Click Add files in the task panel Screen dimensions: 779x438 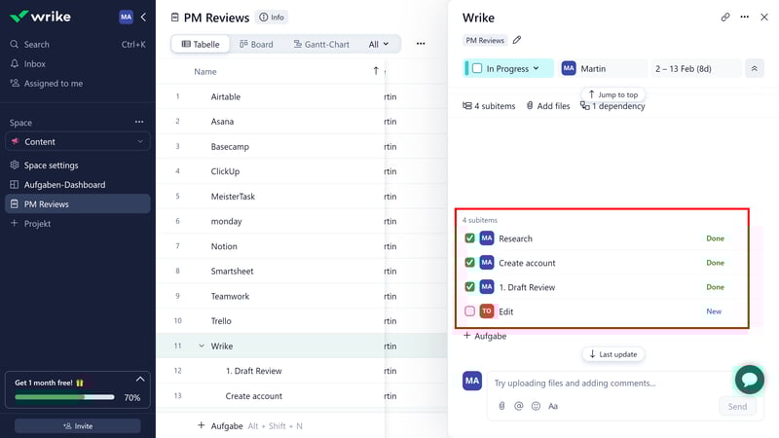tap(548, 106)
